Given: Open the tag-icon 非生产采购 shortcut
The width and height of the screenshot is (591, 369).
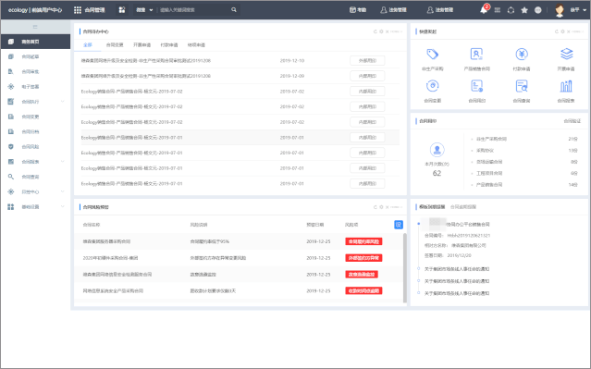Looking at the screenshot, I should [x=432, y=55].
